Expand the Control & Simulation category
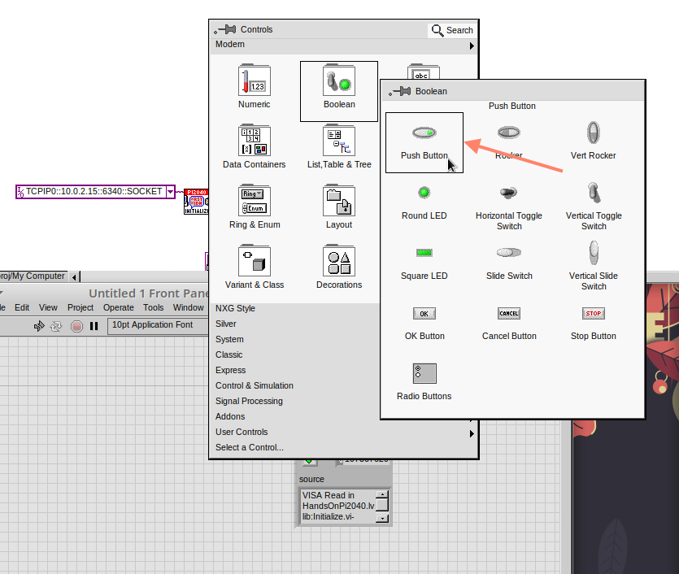The height and width of the screenshot is (574, 679). 255,385
